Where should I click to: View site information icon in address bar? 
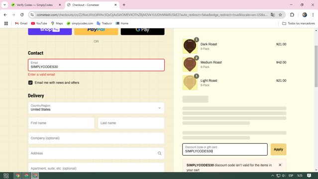pos(32,15)
